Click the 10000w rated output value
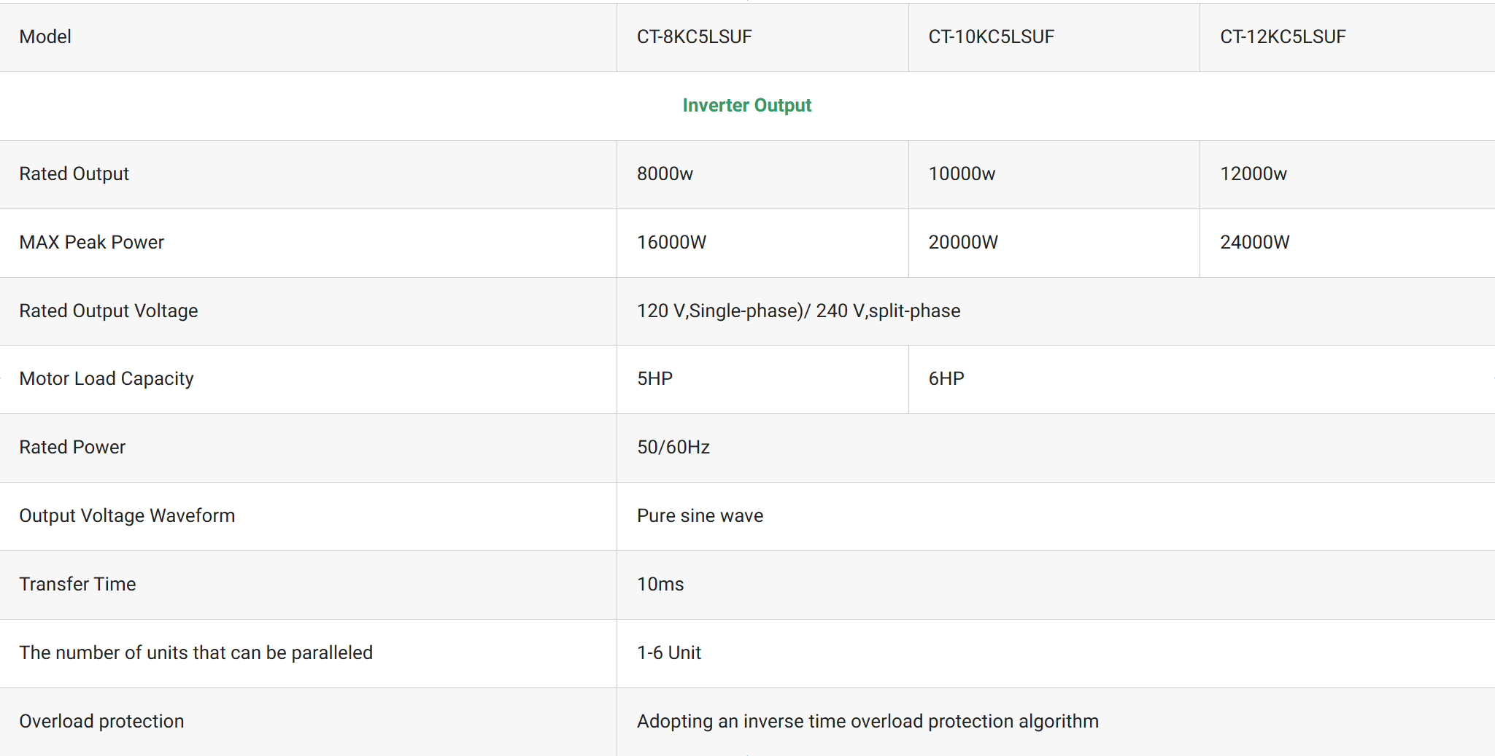The height and width of the screenshot is (756, 1495). (962, 174)
